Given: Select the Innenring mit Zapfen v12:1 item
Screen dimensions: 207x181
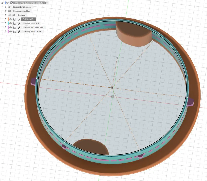Looking at the screenshot, I should click(x=33, y=27).
